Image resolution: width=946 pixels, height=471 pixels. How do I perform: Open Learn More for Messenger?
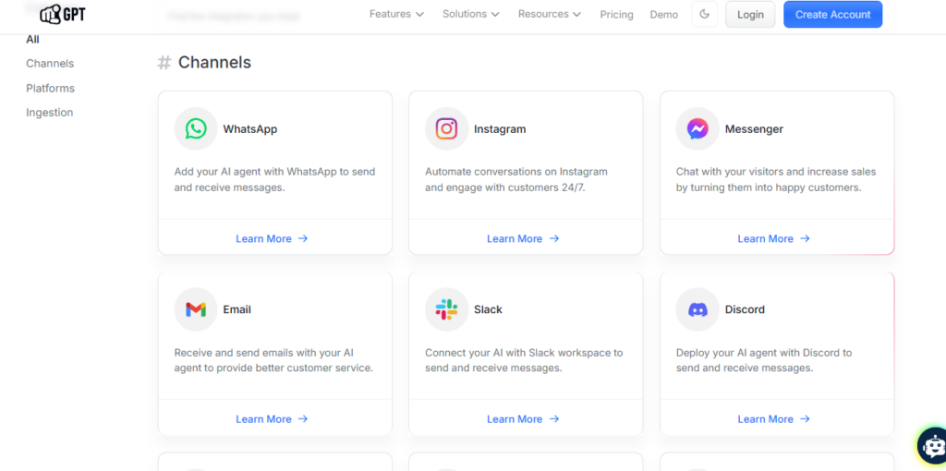(x=774, y=238)
